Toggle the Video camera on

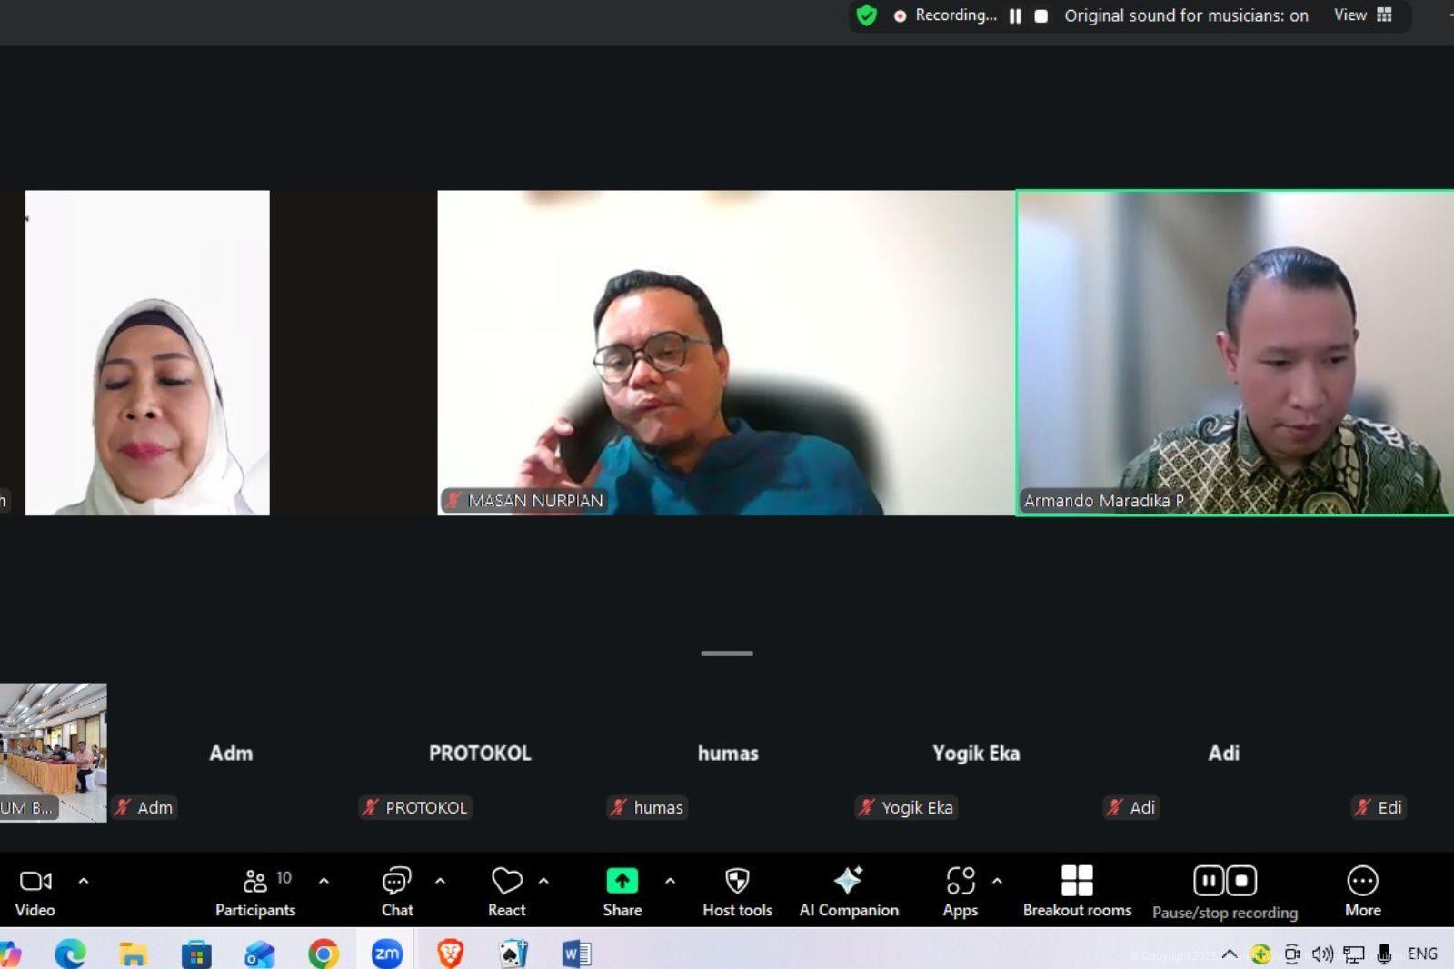point(35,891)
